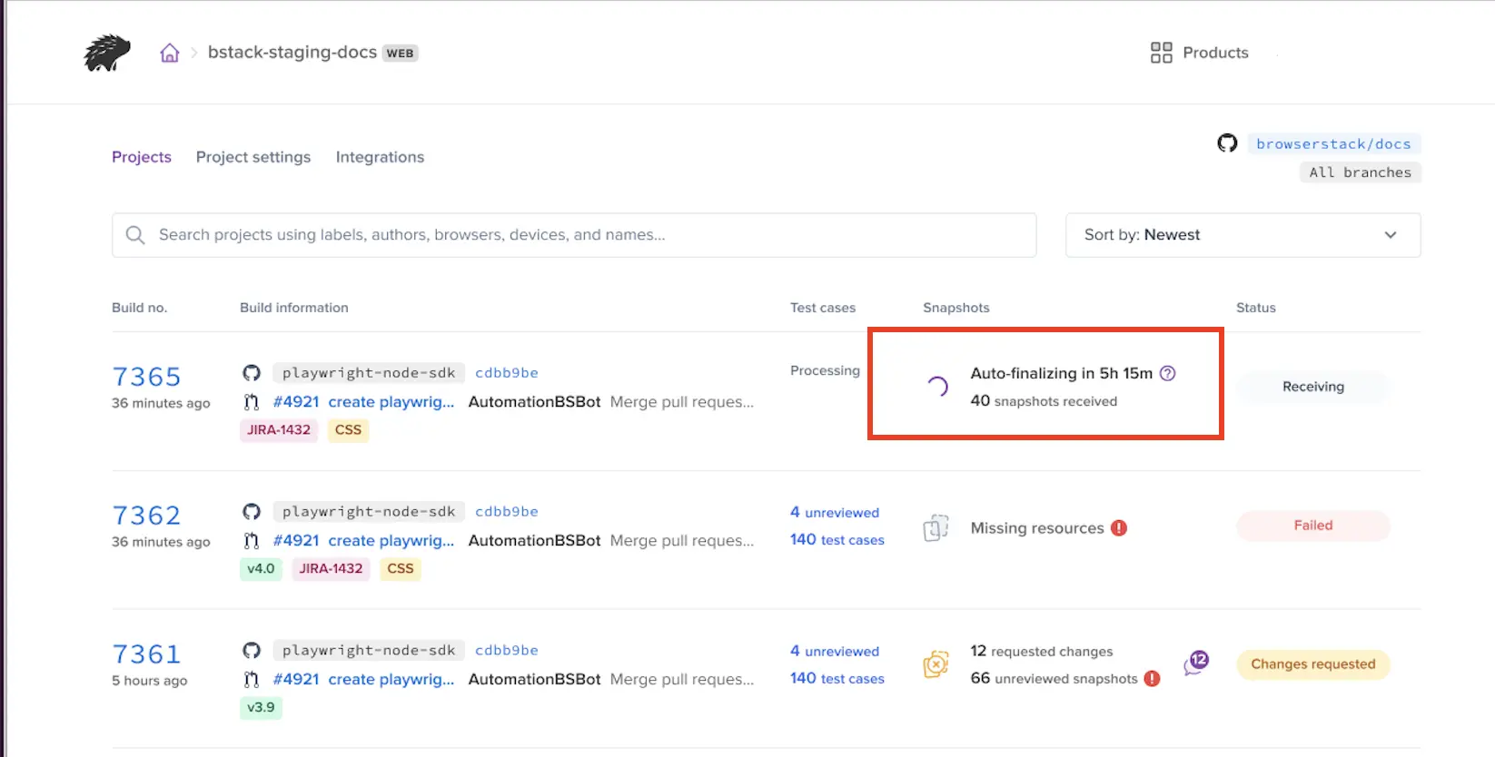Viewport: 1495px width, 757px height.
Task: Click red warning icon by unreviewed snapshots
Action: (1153, 679)
